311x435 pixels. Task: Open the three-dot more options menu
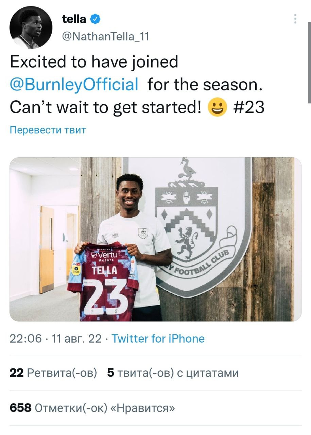295,19
